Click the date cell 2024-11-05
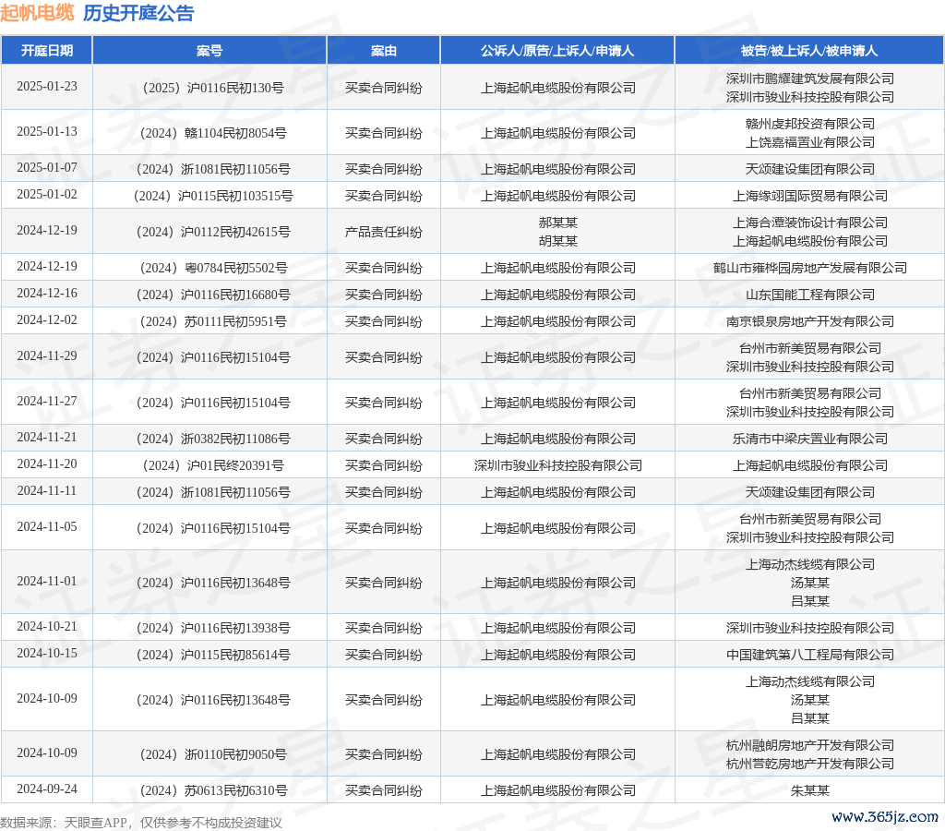Viewport: 945px width, 831px height. (47, 526)
